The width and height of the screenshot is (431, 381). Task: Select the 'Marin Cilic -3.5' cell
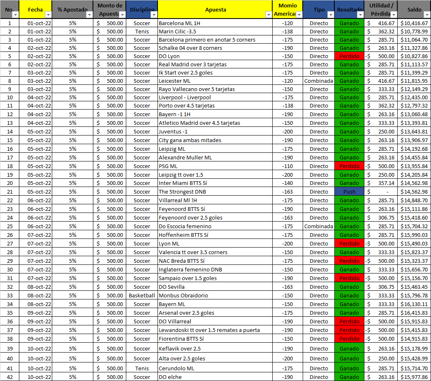pyautogui.click(x=215, y=31)
